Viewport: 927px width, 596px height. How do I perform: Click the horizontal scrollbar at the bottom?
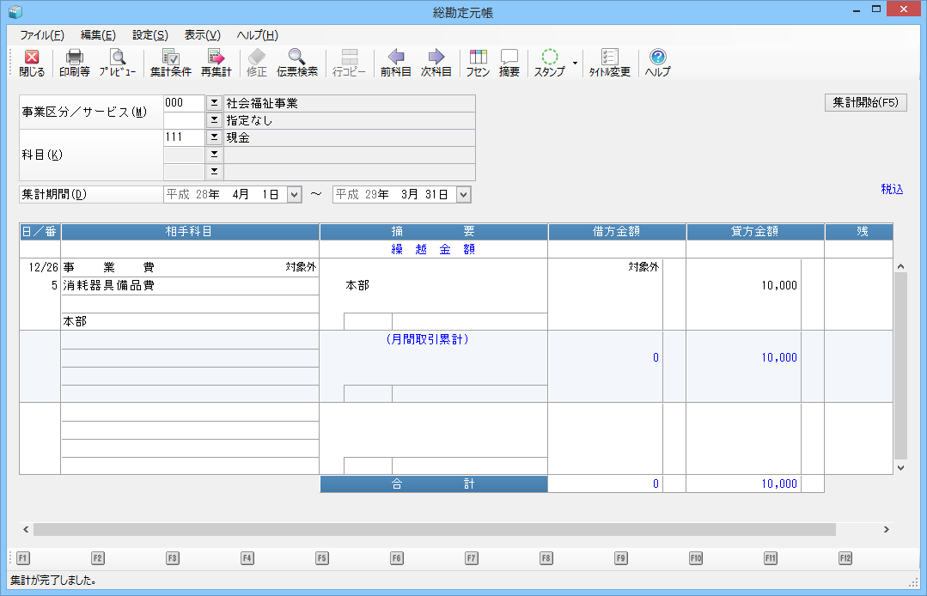point(434,530)
